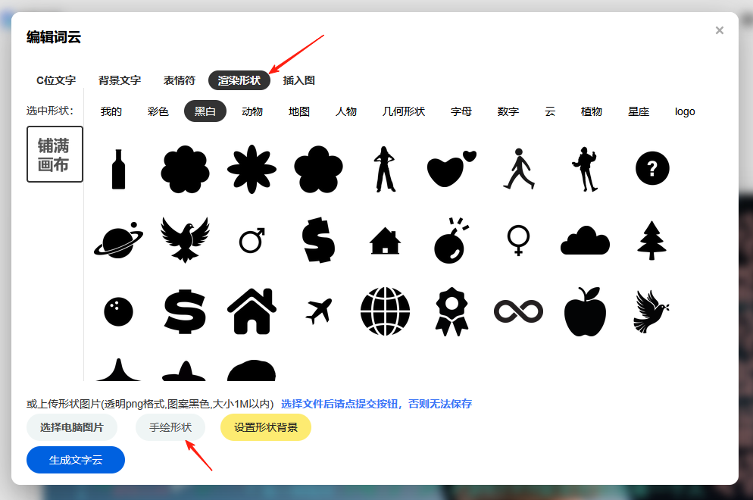Open the 手绘形状 drawing option

170,427
